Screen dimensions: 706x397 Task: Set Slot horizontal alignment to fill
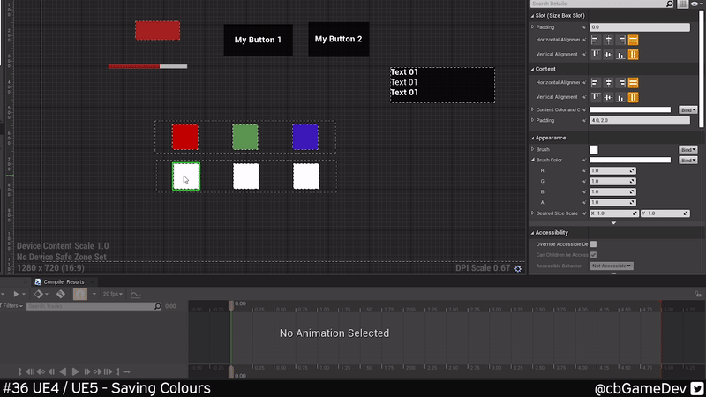(633, 40)
